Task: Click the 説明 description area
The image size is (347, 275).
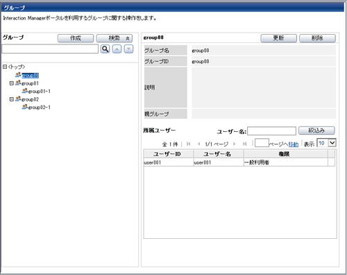Action: pyautogui.click(x=264, y=87)
